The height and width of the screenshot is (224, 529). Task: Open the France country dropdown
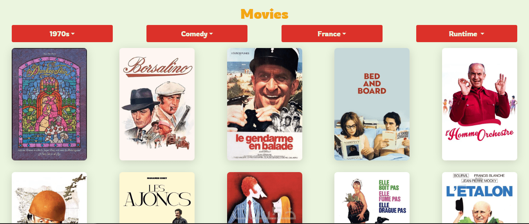[x=332, y=34]
